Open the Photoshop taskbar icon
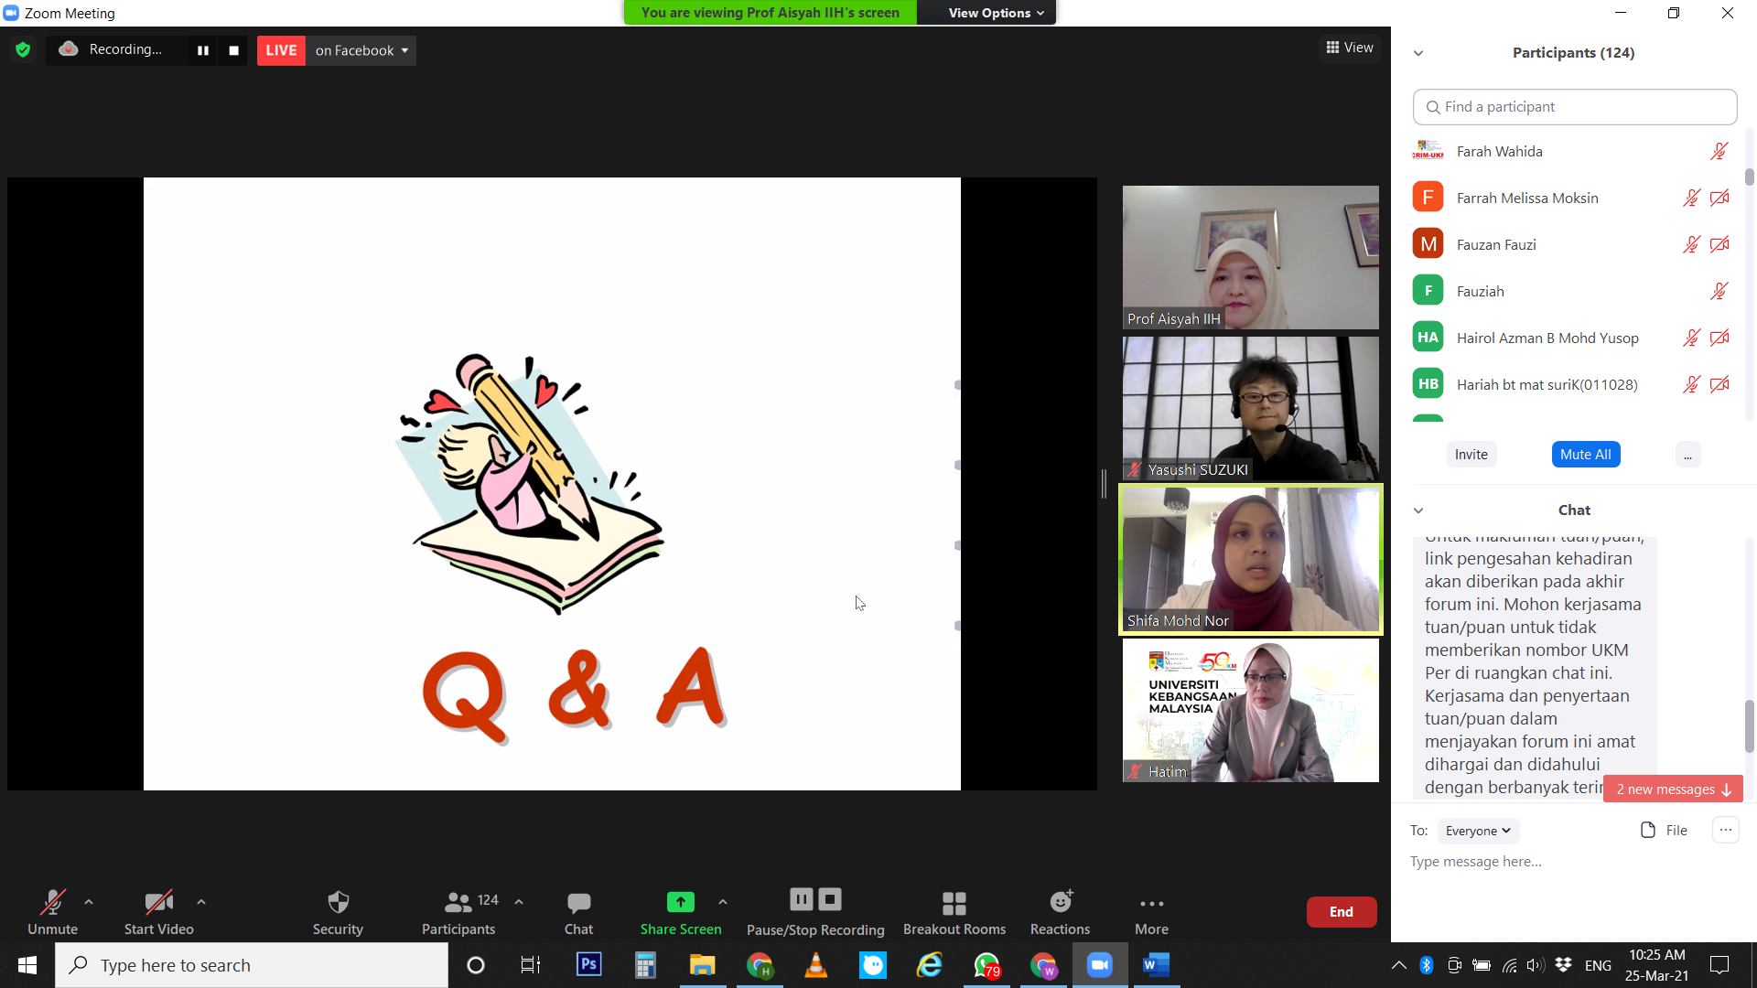The width and height of the screenshot is (1757, 988). 588,964
